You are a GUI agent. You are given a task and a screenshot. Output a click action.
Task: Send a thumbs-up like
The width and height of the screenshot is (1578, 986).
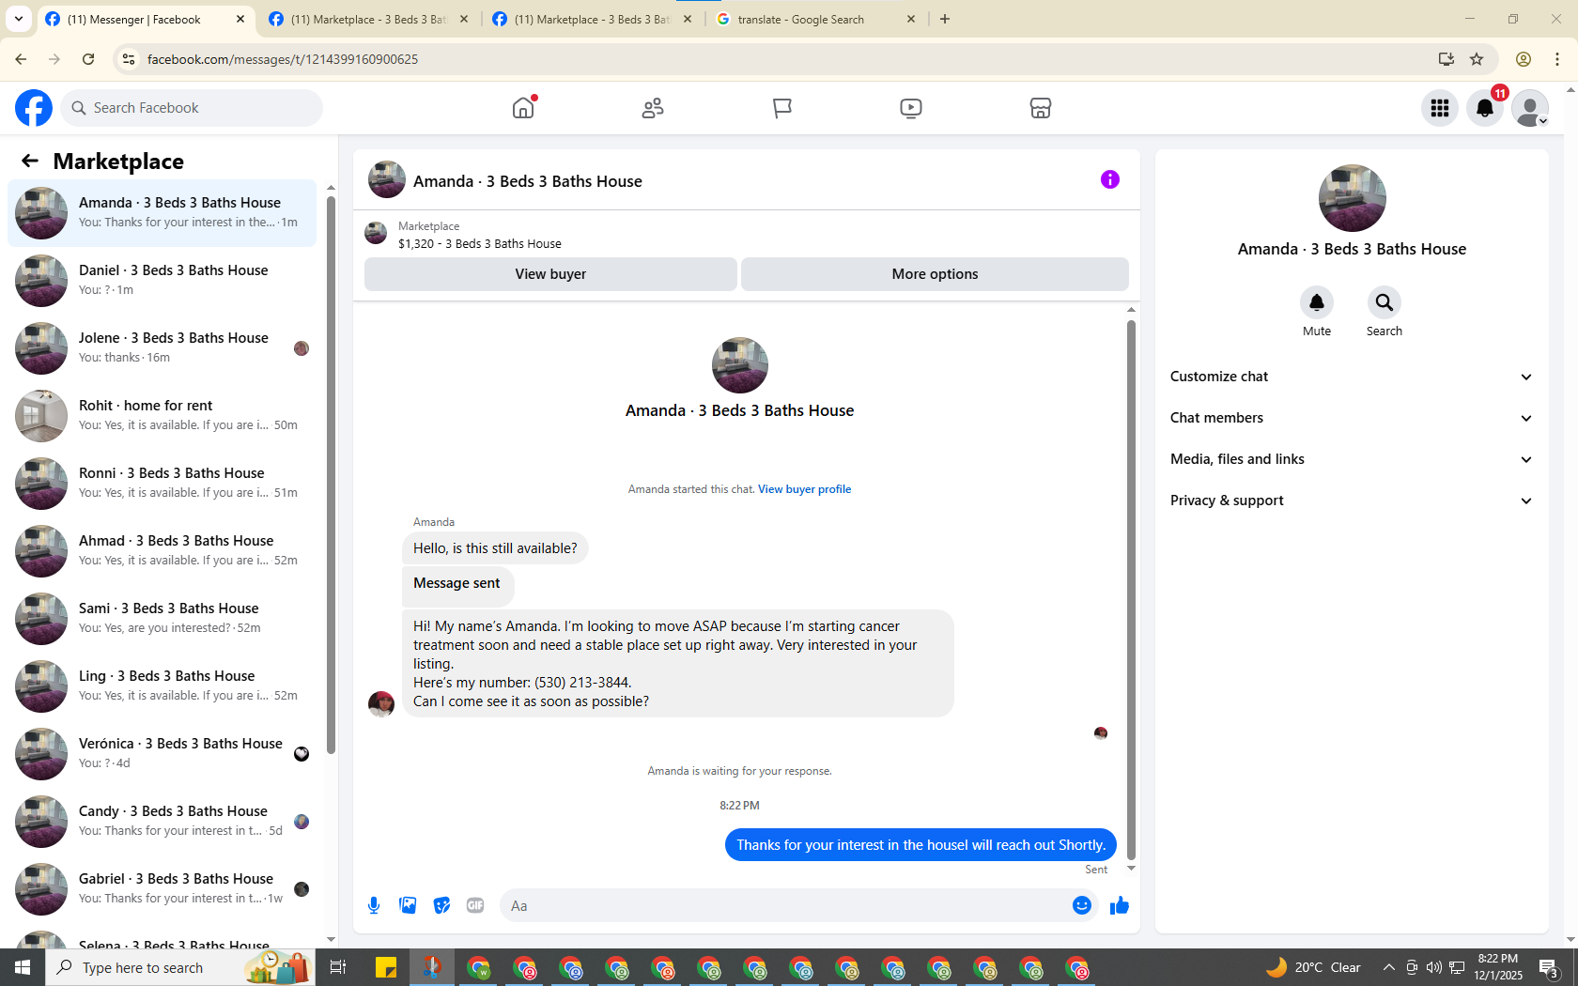1120,905
